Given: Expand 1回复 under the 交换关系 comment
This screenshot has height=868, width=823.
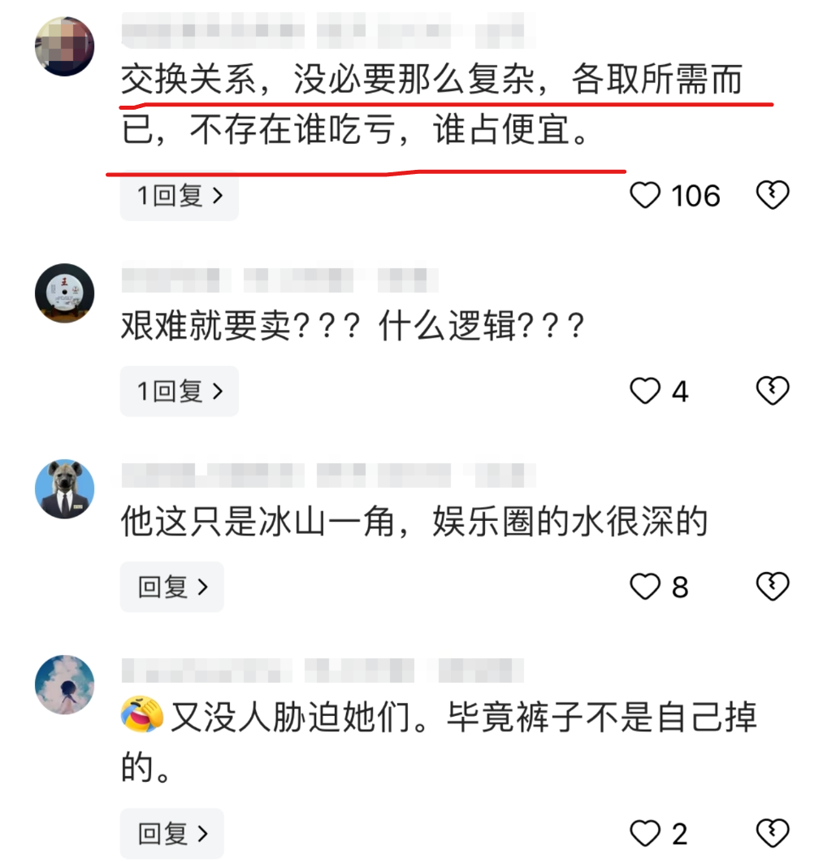Looking at the screenshot, I should [x=180, y=196].
